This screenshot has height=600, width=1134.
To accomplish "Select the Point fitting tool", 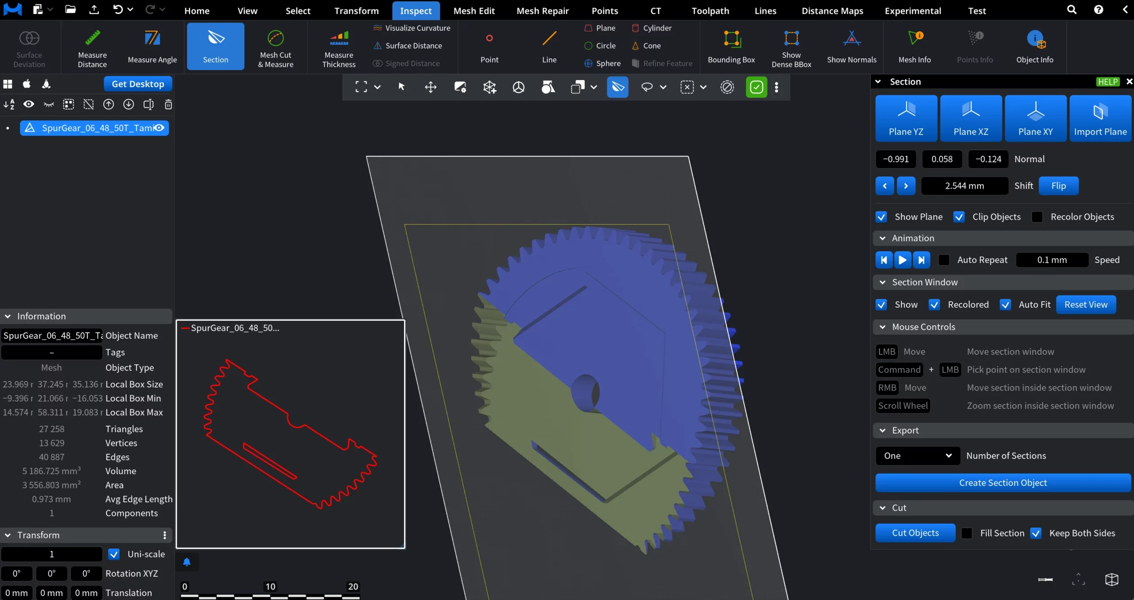I will [x=489, y=46].
